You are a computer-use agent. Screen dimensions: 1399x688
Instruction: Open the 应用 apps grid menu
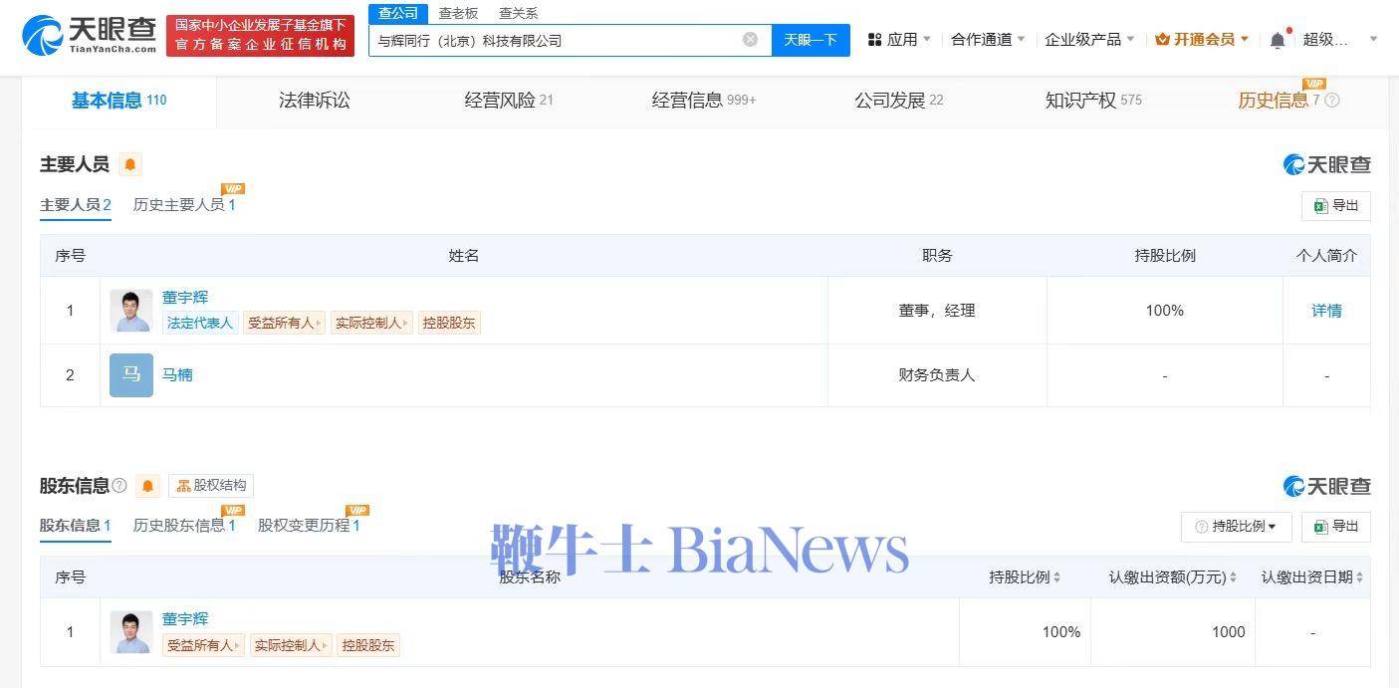[x=899, y=40]
